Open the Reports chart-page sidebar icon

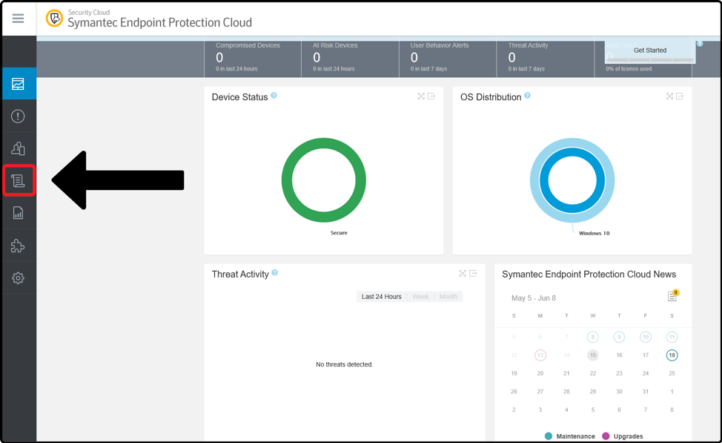point(18,213)
